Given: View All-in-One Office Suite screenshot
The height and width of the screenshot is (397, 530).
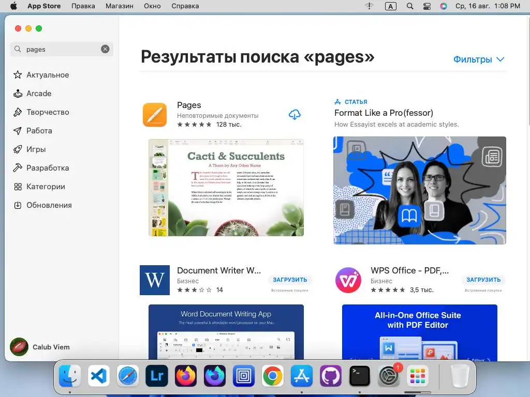Looking at the screenshot, I should tap(419, 332).
